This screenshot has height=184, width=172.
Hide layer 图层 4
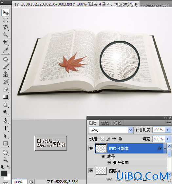[x=91, y=171]
